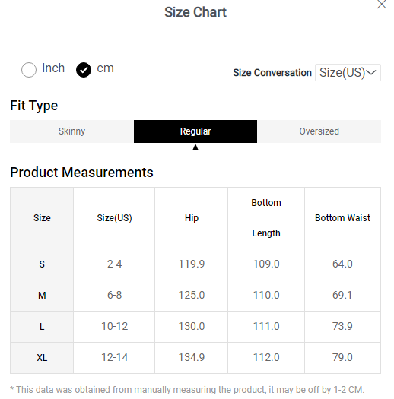The height and width of the screenshot is (399, 394).
Task: Select the M size row label
Action: tap(42, 296)
